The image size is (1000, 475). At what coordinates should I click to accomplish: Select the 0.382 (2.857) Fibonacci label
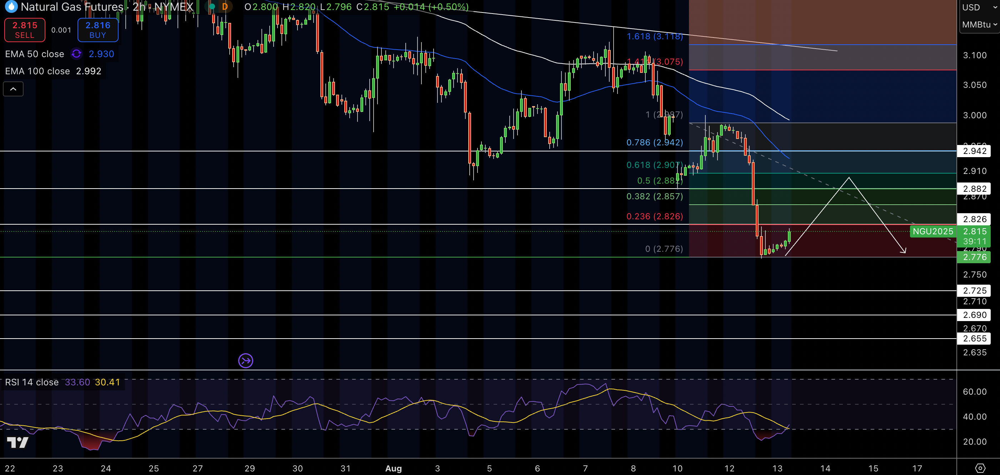655,196
